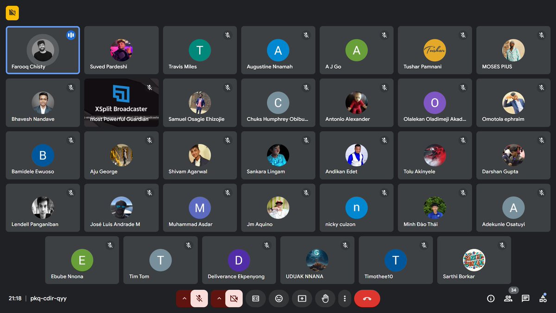Click the meeting code pkq-cdir-qyy
This screenshot has width=556, height=313.
coord(49,298)
